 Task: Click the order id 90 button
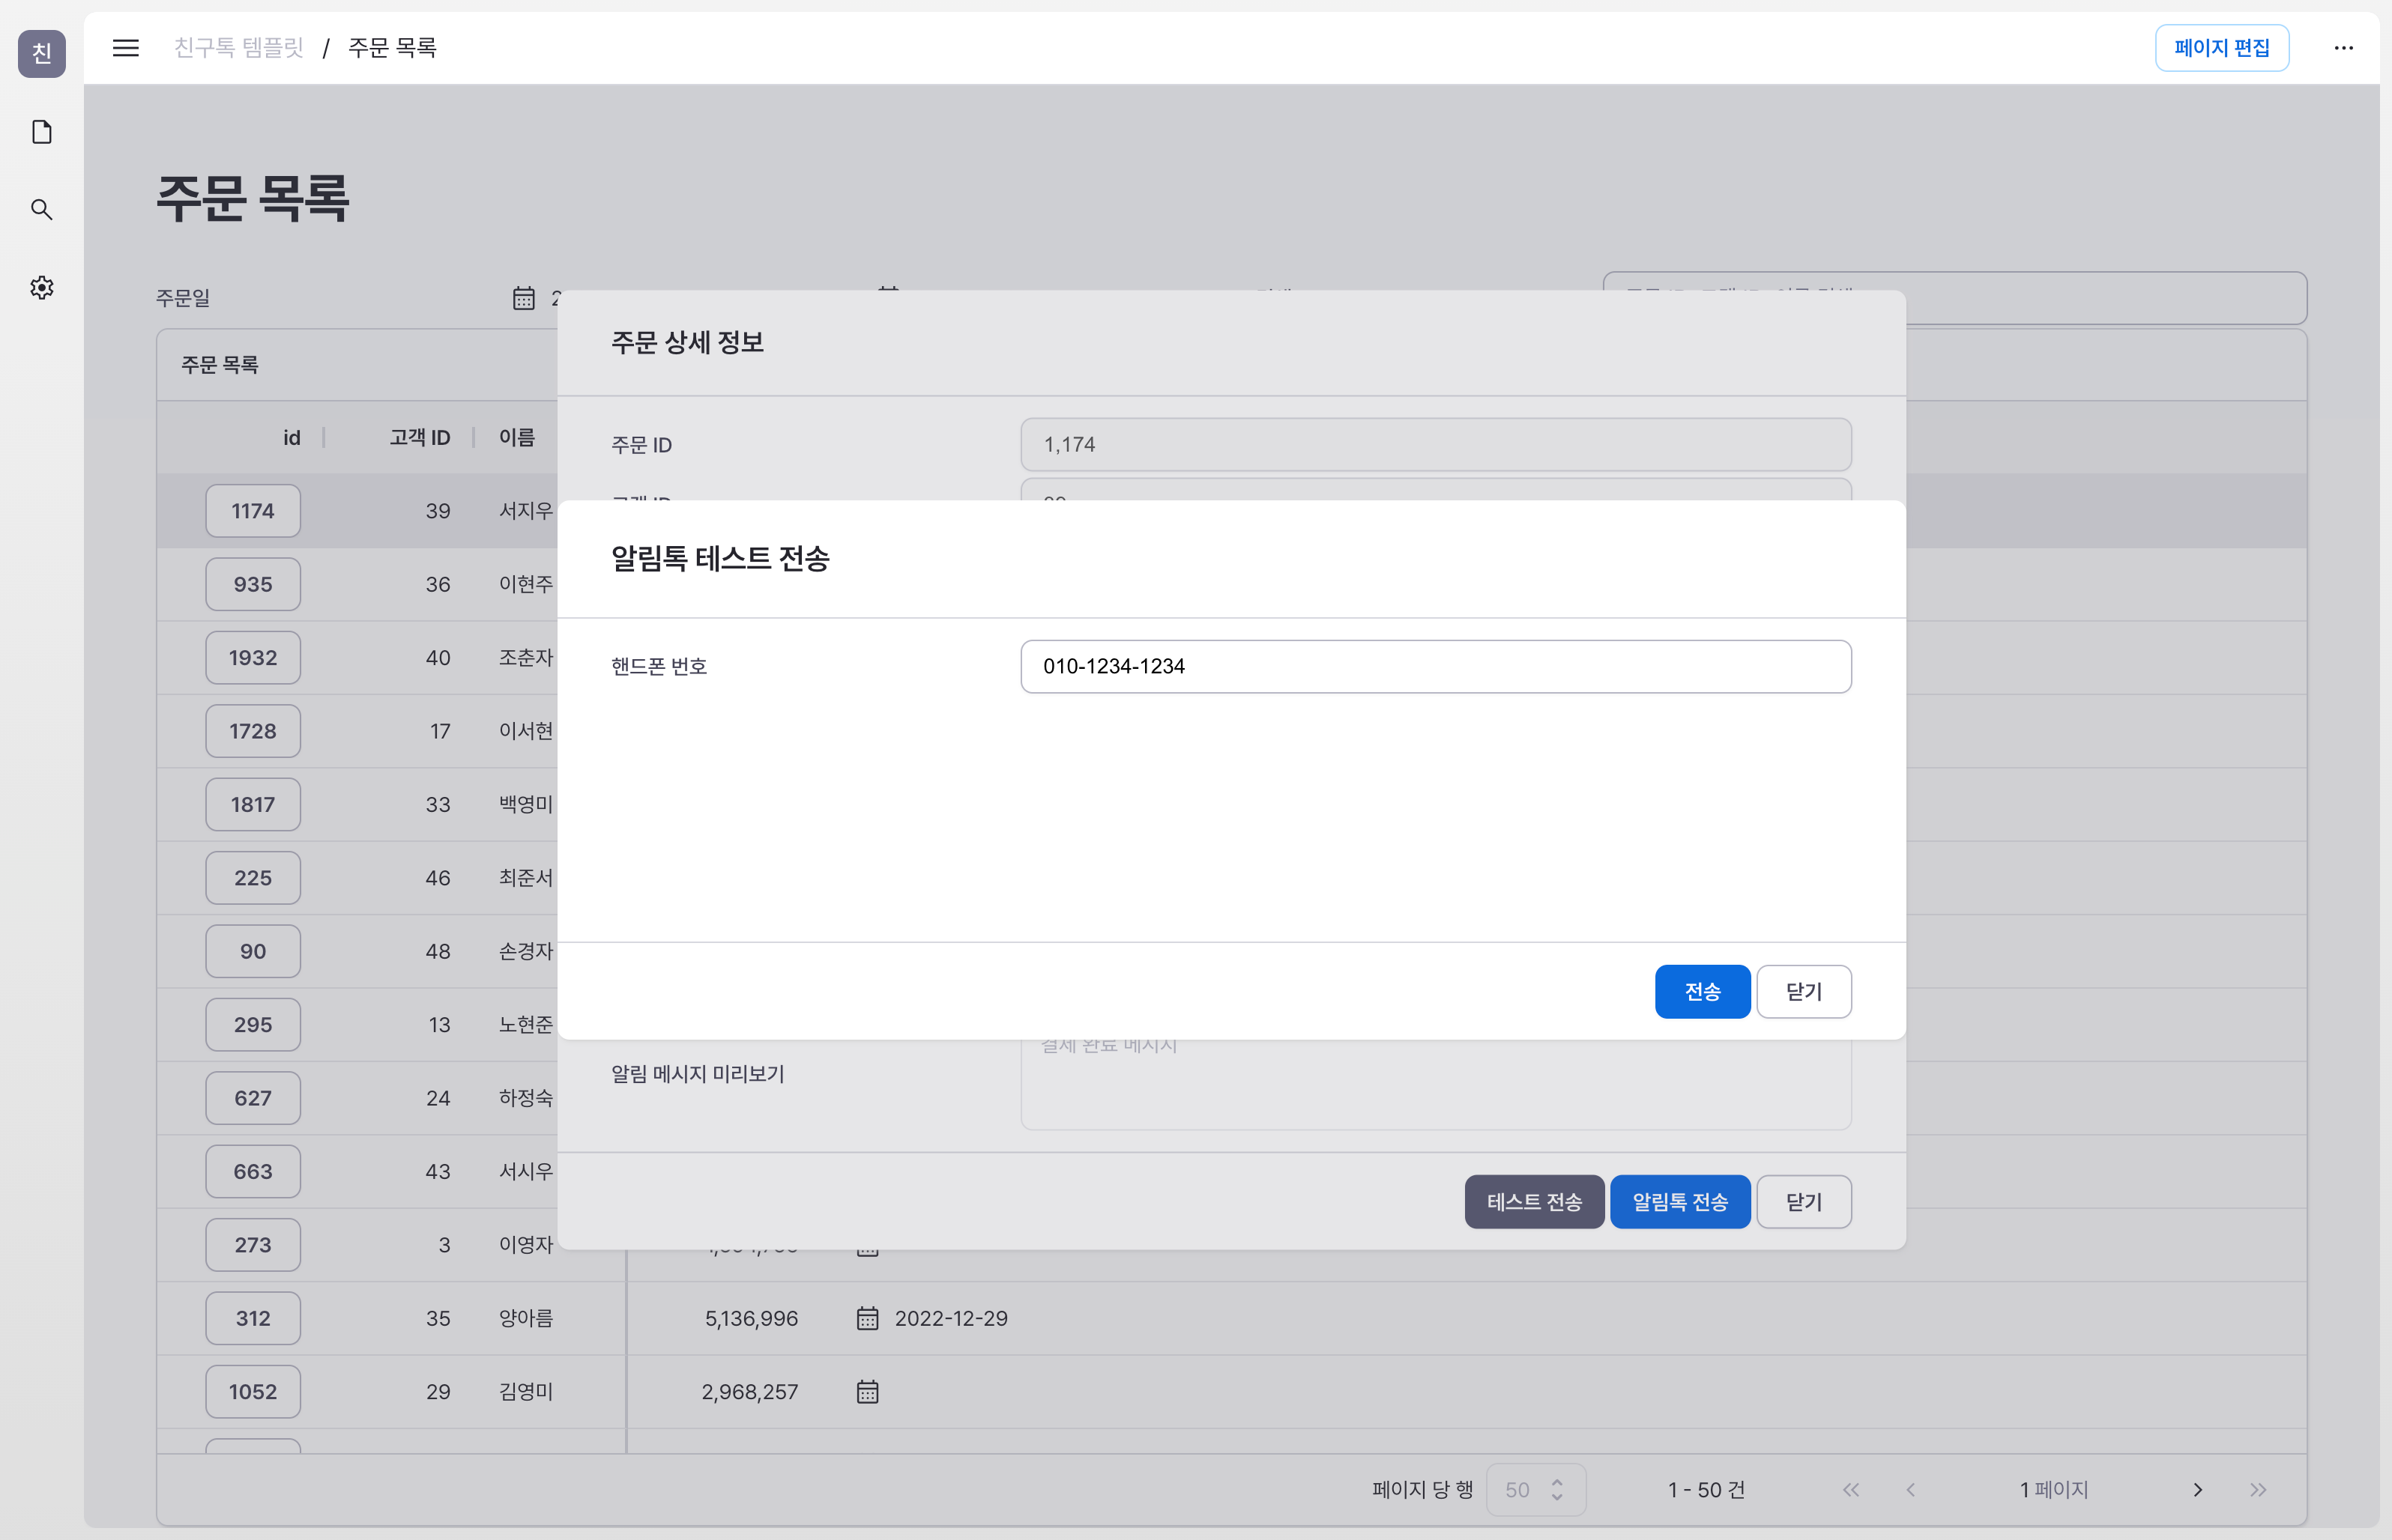point(253,952)
